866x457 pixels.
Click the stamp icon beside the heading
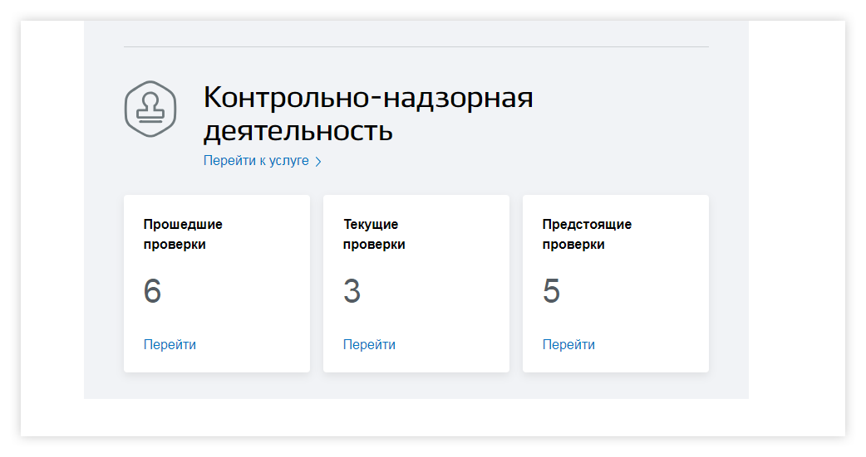click(150, 109)
